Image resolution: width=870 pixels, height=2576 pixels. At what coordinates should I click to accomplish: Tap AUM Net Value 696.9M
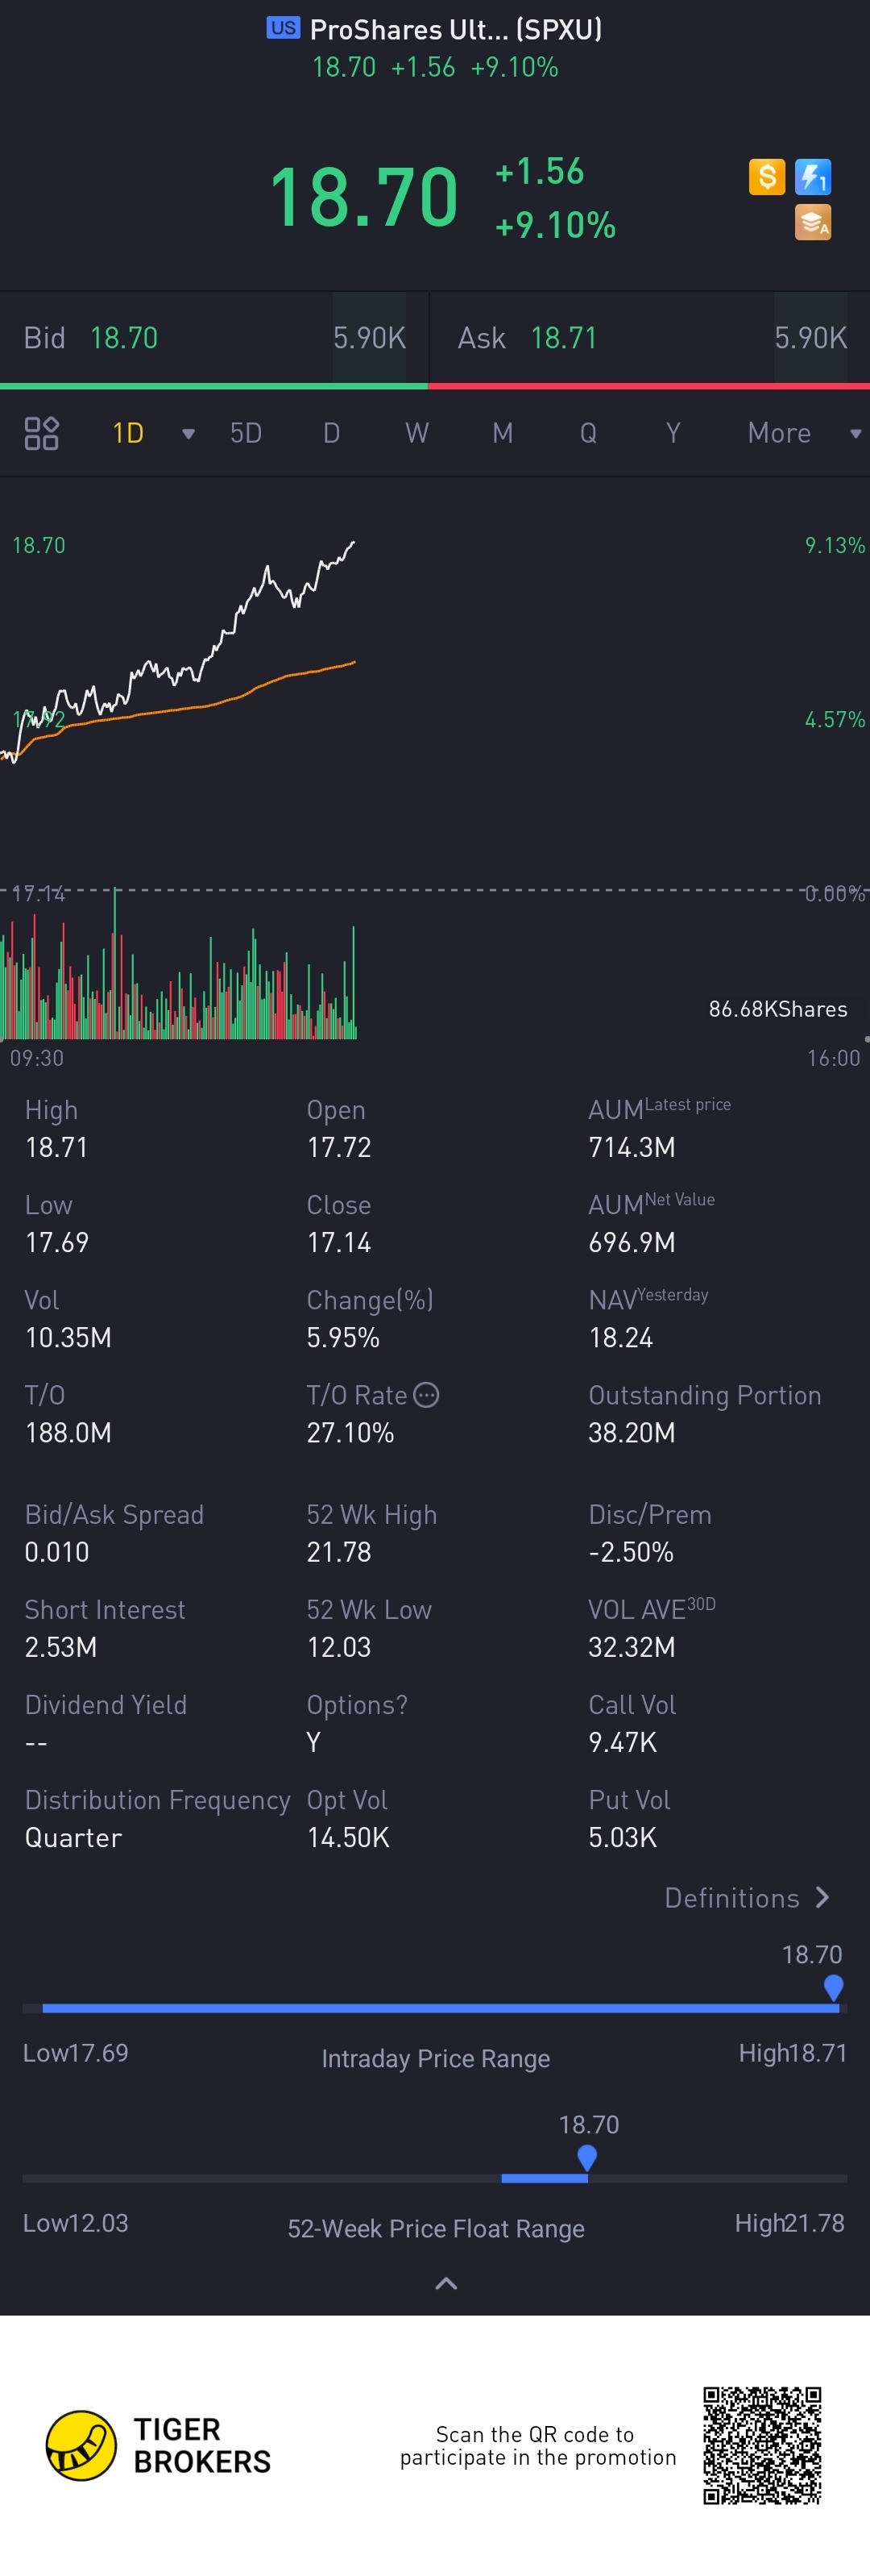[632, 1242]
